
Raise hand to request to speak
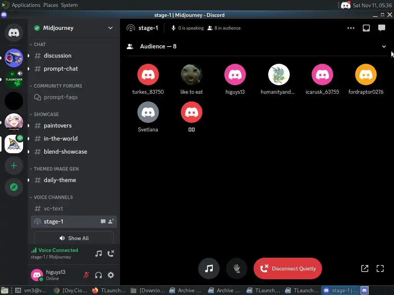[237, 268]
